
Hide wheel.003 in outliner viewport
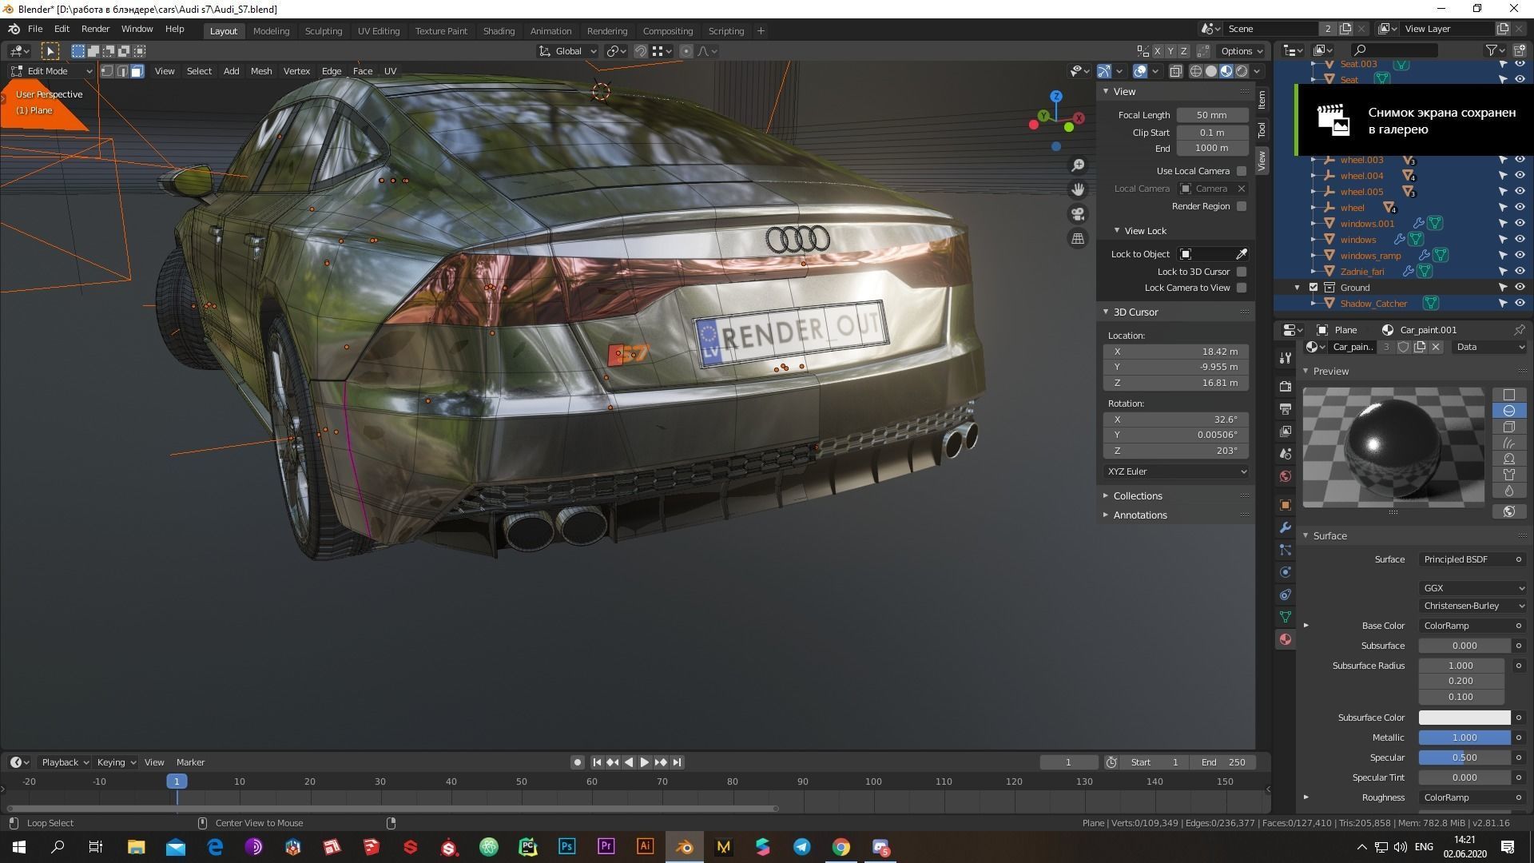point(1520,160)
